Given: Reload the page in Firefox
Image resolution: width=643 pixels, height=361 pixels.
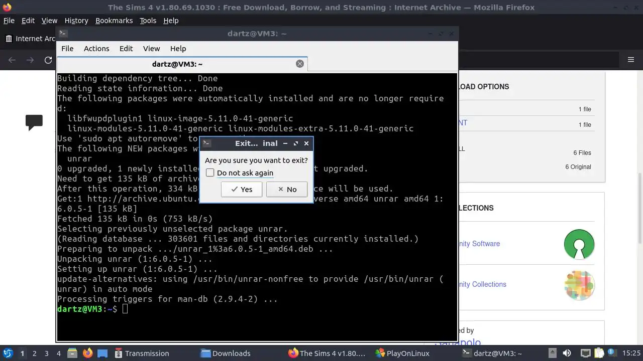Looking at the screenshot, I should pos(48,60).
